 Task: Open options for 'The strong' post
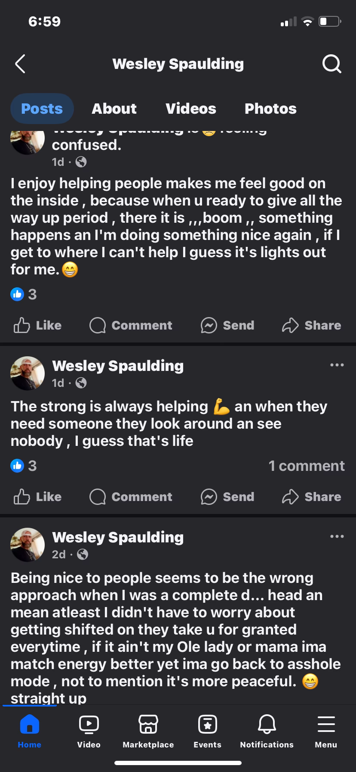337,365
